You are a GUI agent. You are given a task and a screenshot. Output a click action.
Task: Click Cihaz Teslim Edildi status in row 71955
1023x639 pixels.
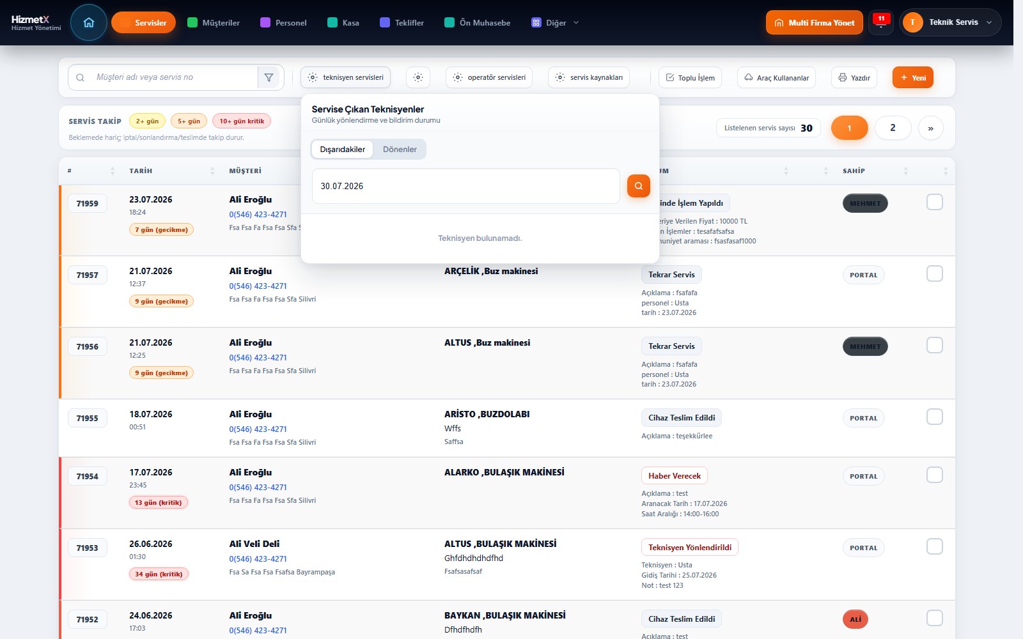pos(682,418)
